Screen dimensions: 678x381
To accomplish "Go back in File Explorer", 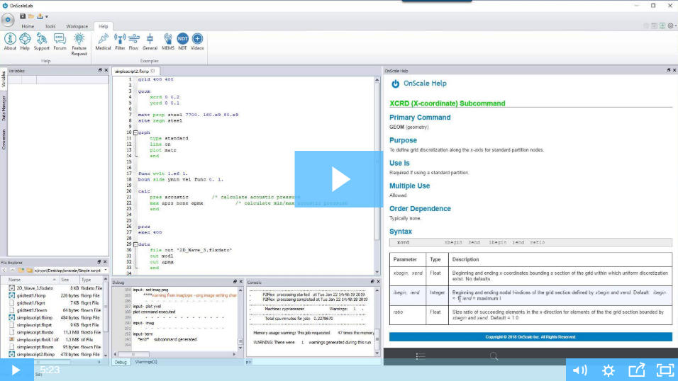I will 4,271.
